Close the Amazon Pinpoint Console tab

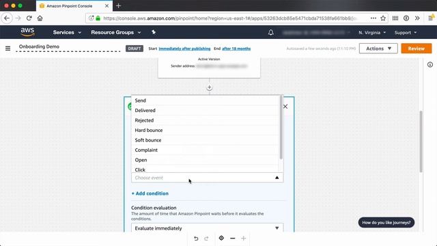pyautogui.click(x=107, y=5)
